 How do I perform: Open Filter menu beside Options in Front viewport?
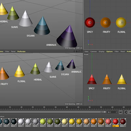pyautogui.click(x=117, y=51)
